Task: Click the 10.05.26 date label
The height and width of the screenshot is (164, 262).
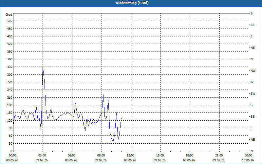Action: [x=248, y=160]
